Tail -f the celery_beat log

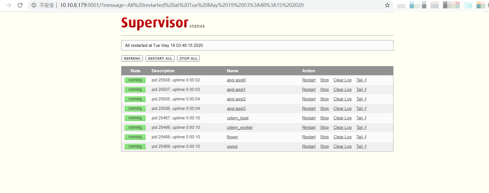[361, 118]
